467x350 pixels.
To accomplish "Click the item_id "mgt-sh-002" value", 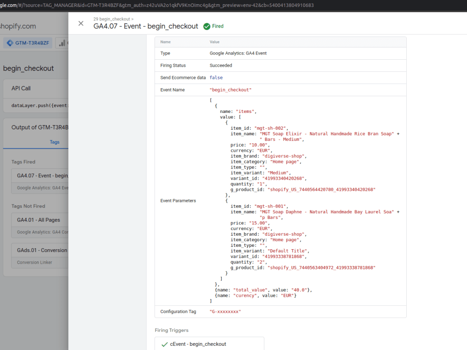I will coord(270,128).
